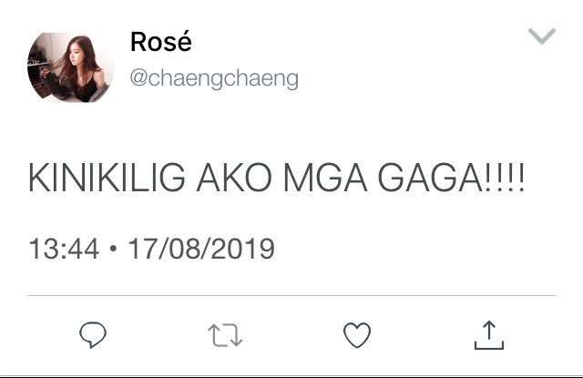
Task: Visit the @chaengchaeng handle
Action: [214, 78]
